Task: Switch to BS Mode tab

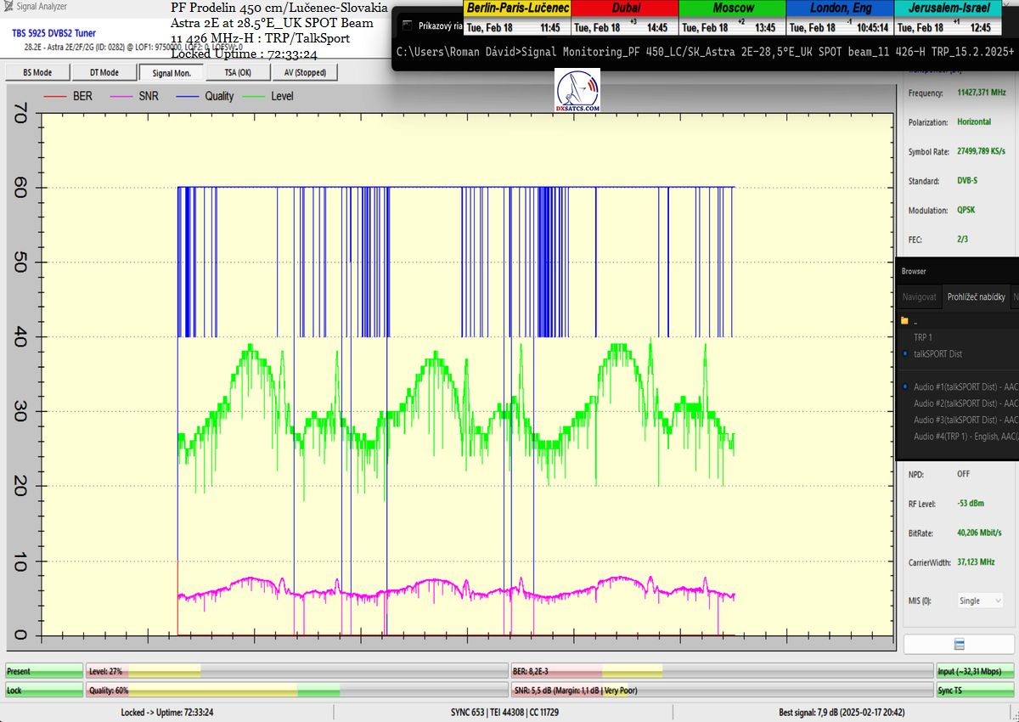Action: pyautogui.click(x=37, y=73)
